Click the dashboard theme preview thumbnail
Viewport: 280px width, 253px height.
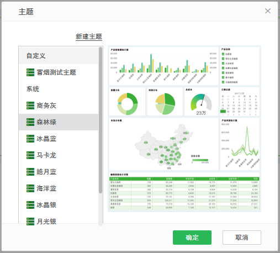click(x=184, y=129)
